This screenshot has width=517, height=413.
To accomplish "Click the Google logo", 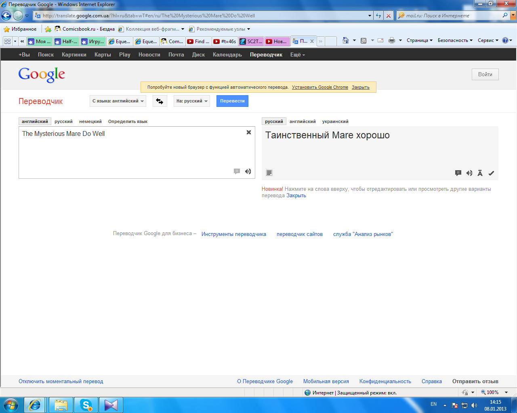I will (x=42, y=75).
